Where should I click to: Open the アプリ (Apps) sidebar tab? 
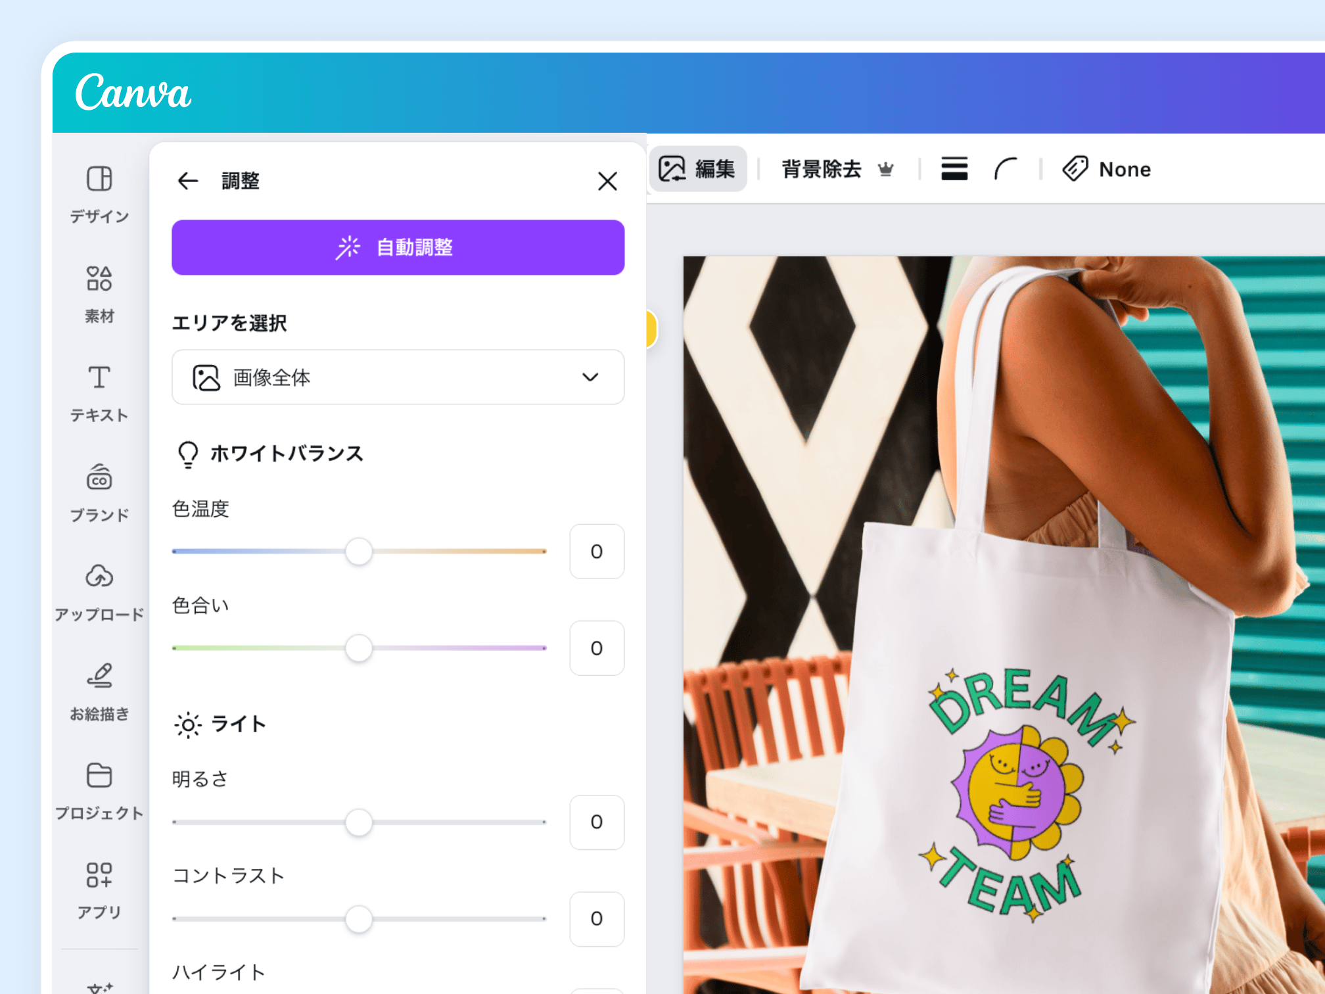[x=99, y=890]
